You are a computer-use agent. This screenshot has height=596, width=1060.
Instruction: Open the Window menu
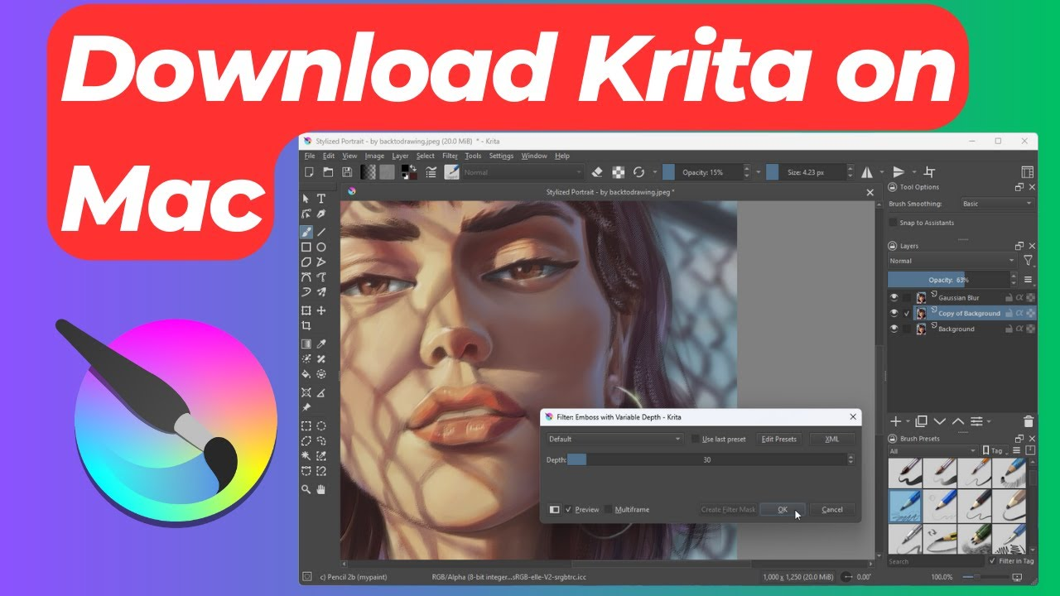534,156
